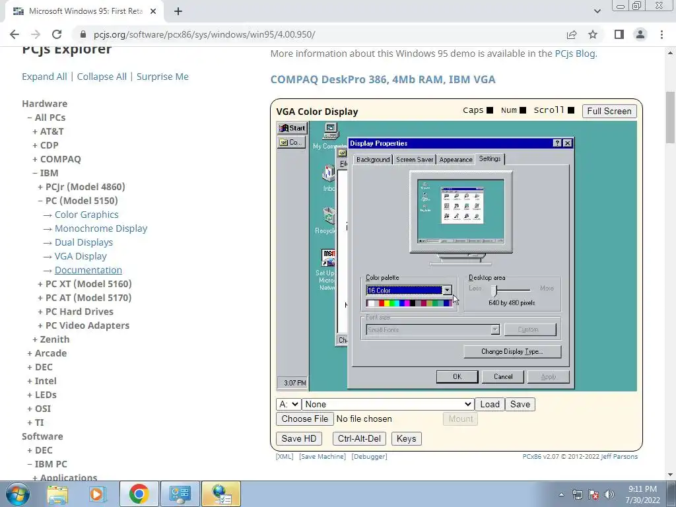Open the Action Center flag tray icon
The width and height of the screenshot is (676, 507).
(593, 494)
